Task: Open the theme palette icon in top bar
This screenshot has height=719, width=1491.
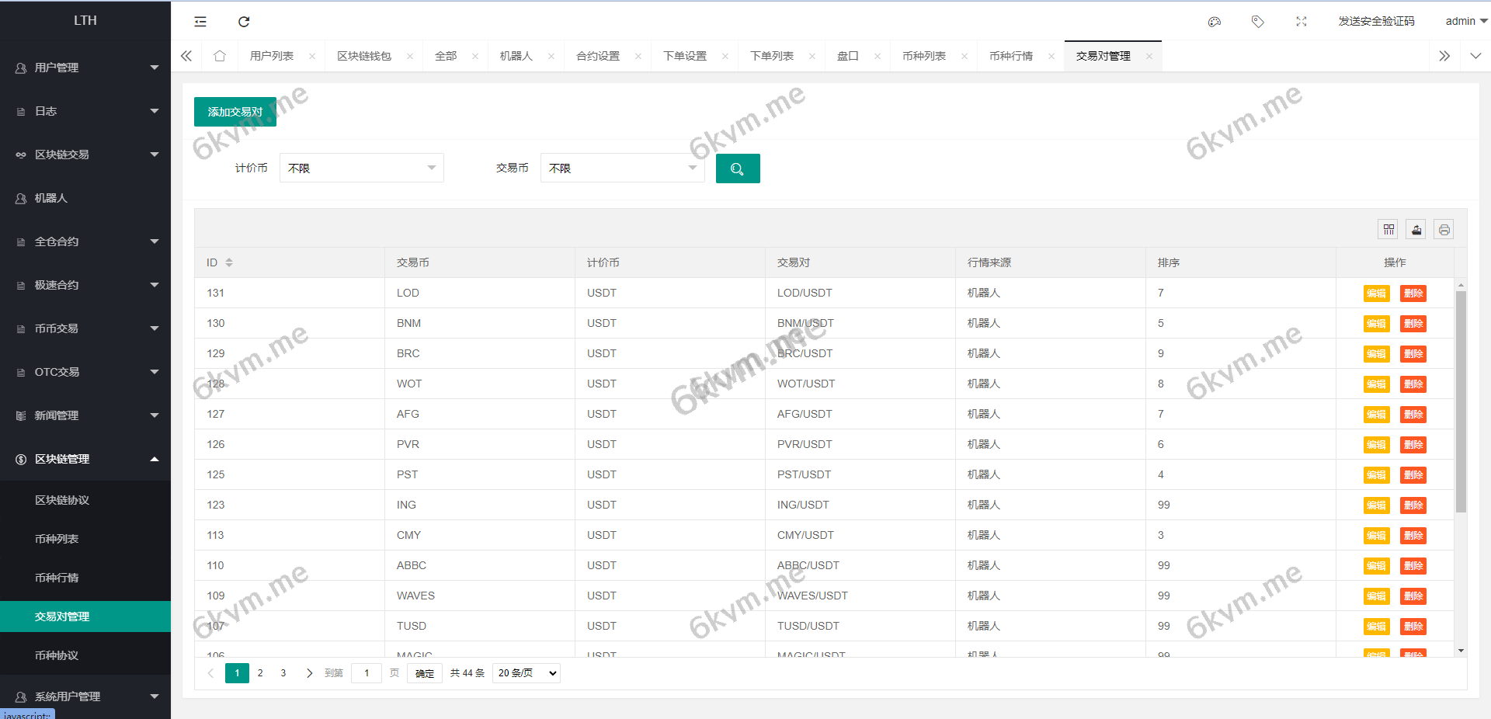Action: (1214, 22)
